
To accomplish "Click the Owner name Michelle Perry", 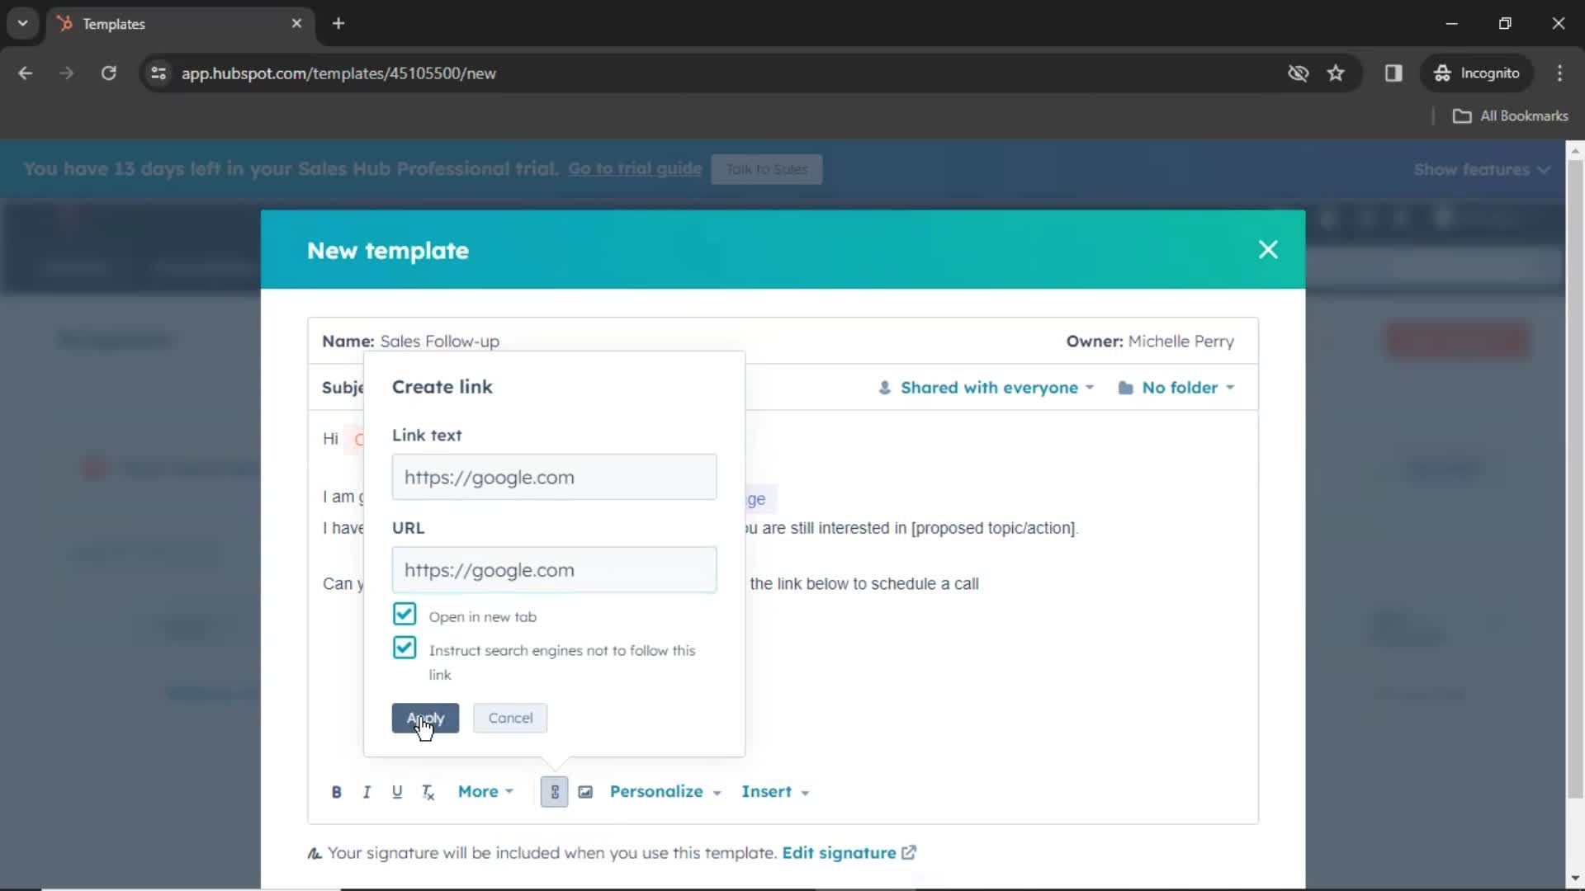I will tap(1180, 342).
